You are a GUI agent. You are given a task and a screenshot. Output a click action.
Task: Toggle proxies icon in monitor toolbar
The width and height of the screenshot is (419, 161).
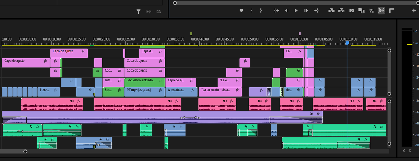(371, 11)
